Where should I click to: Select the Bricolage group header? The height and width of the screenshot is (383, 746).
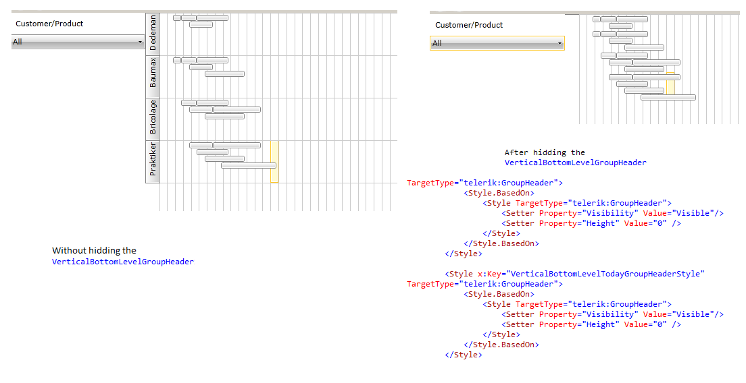(153, 119)
